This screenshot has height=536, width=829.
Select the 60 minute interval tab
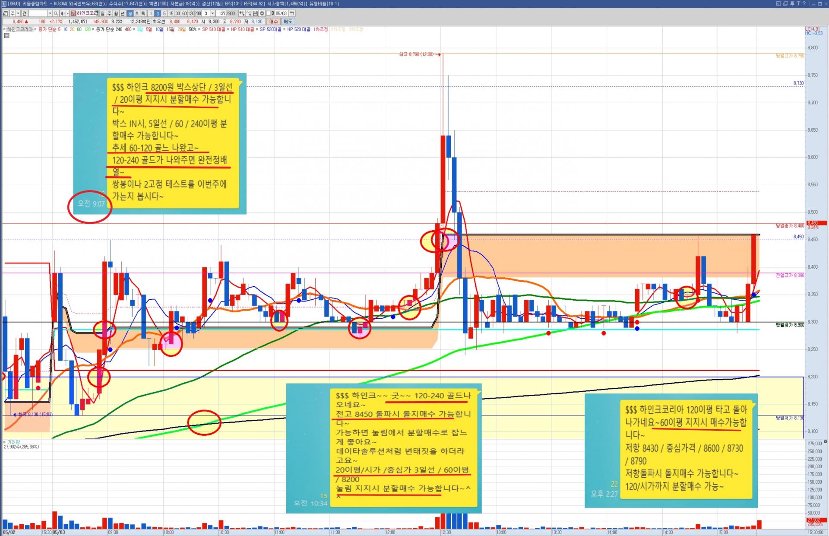184,13
